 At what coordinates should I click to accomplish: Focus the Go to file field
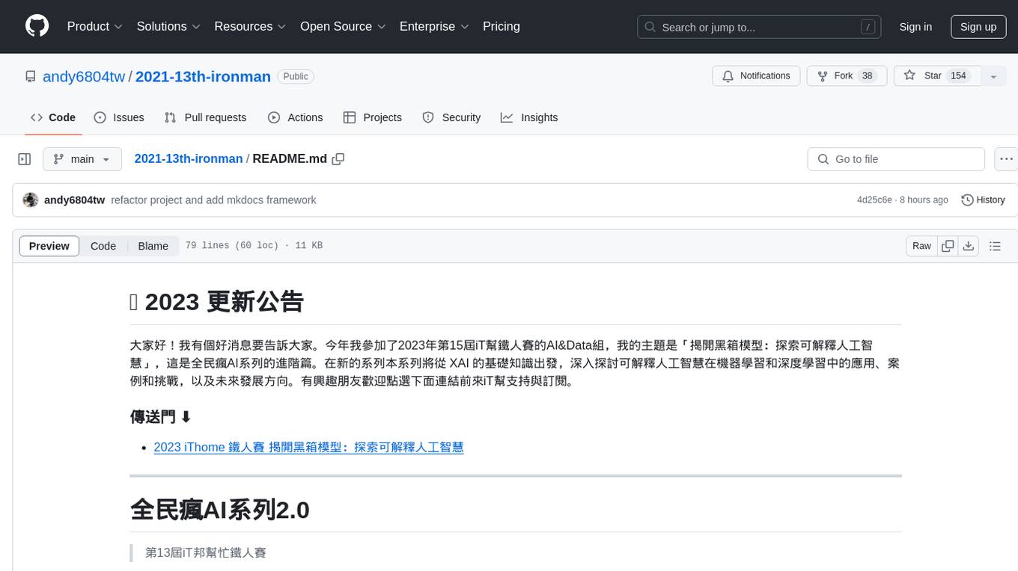[896, 159]
